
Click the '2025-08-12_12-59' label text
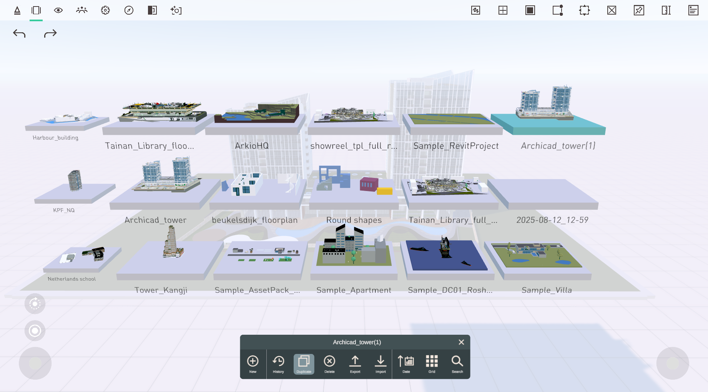pyautogui.click(x=552, y=220)
